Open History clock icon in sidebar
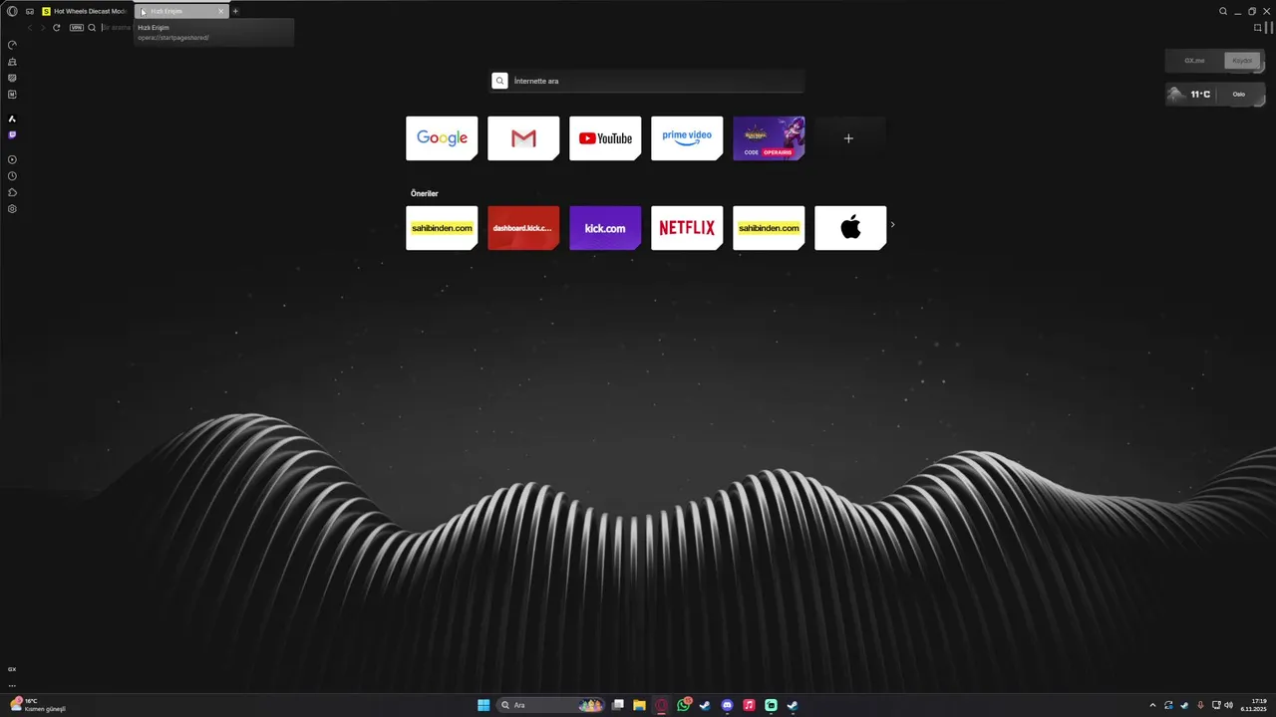Image resolution: width=1276 pixels, height=717 pixels. click(x=12, y=176)
